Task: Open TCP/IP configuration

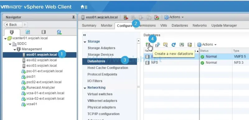Action: pyautogui.click(x=103, y=114)
